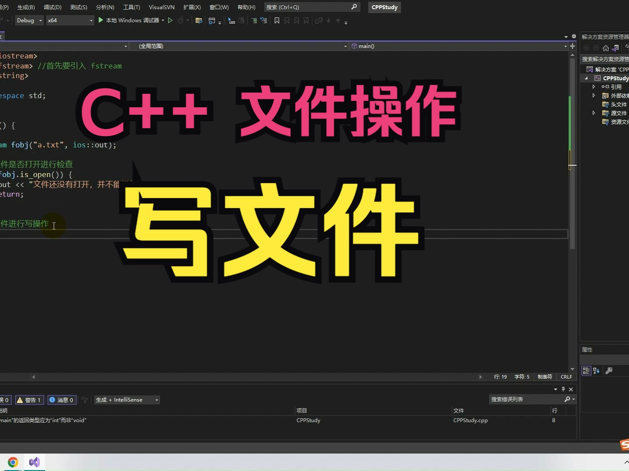Open the 调试(D) menu
Viewport: 629px width, 471px height.
[x=52, y=7]
